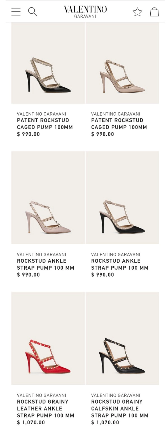168x429 pixels.
Task: Click the $1,070.00 price under red pump
Action: tap(31, 422)
